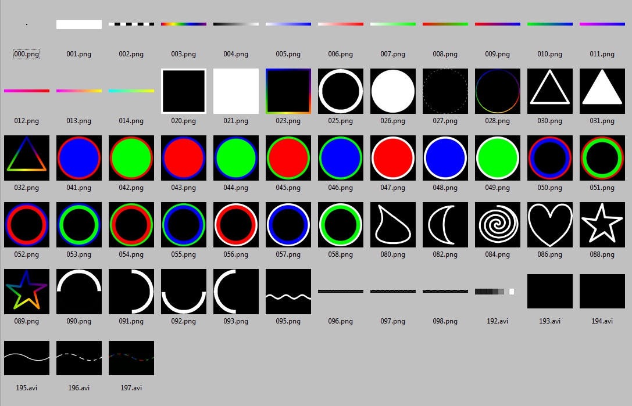
Task: Click the crescent moon thumbnail 082.png
Action: 445,225
